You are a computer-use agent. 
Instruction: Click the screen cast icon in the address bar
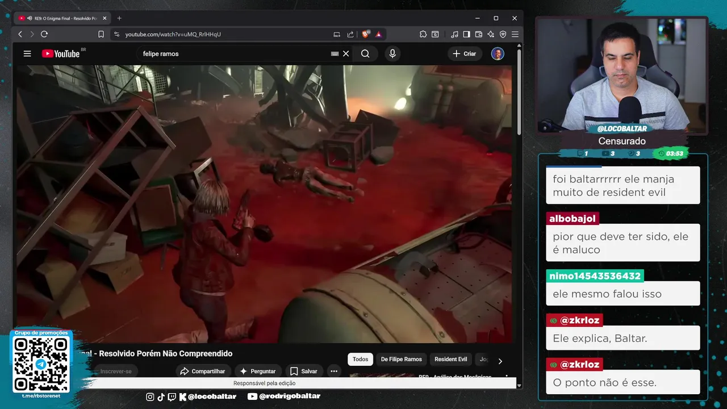[x=337, y=34]
